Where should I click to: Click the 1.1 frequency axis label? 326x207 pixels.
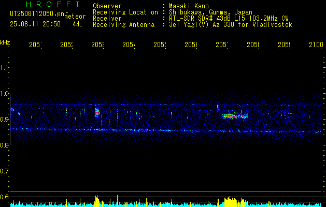(x=4, y=67)
